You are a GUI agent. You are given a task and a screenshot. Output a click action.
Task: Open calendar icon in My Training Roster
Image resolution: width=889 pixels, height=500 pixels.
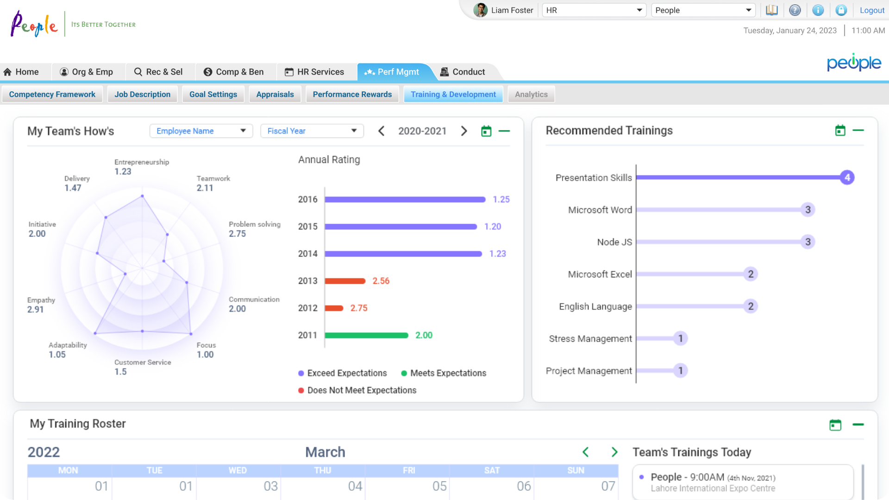pyautogui.click(x=835, y=425)
